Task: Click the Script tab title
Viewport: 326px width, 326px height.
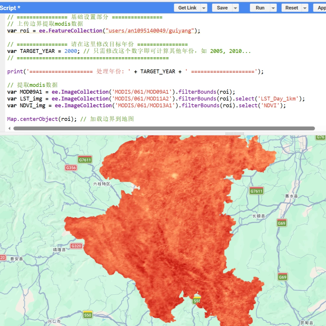Action: pos(10,8)
